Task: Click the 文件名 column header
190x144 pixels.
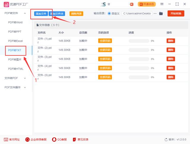Action: (42, 33)
